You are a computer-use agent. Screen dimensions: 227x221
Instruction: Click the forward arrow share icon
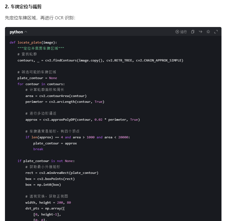(200, 32)
